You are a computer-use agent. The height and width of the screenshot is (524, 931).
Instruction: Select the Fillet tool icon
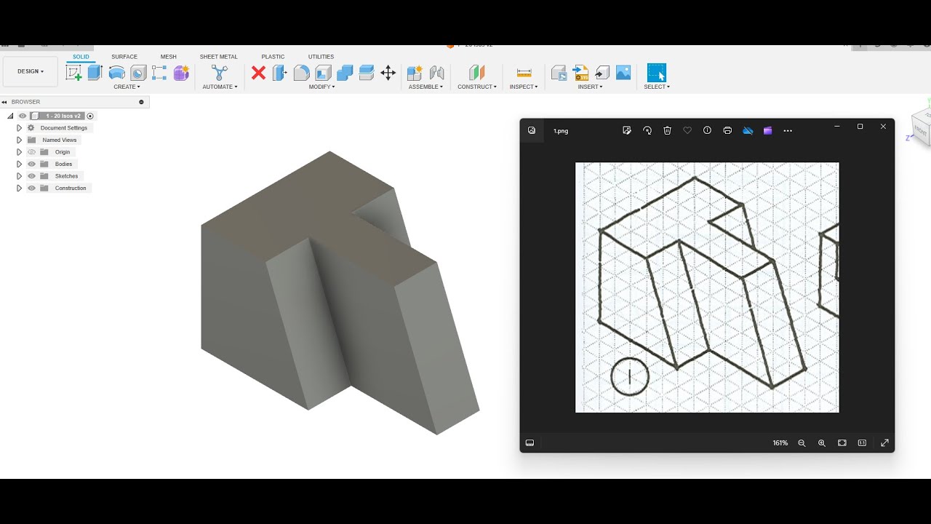pyautogui.click(x=302, y=72)
